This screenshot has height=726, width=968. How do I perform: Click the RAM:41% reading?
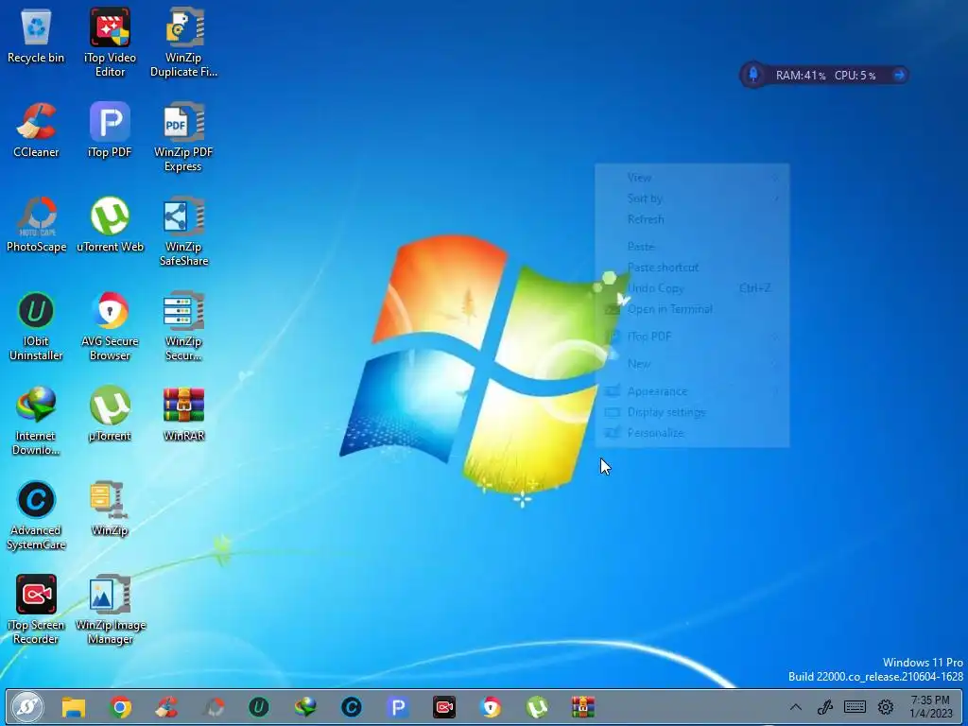point(801,76)
